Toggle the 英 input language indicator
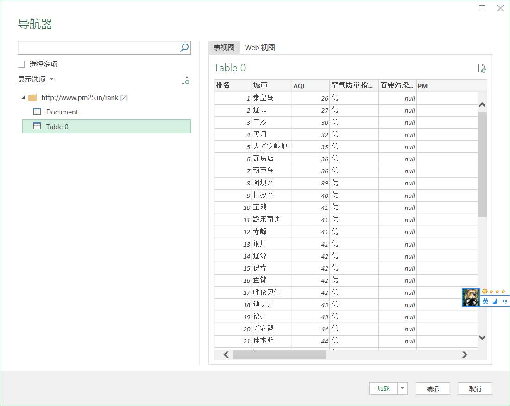510x406 pixels. pyautogui.click(x=485, y=301)
